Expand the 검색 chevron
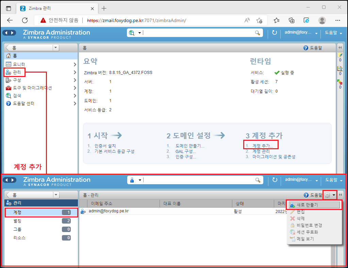Screen dimensions: 348x268 (75, 96)
